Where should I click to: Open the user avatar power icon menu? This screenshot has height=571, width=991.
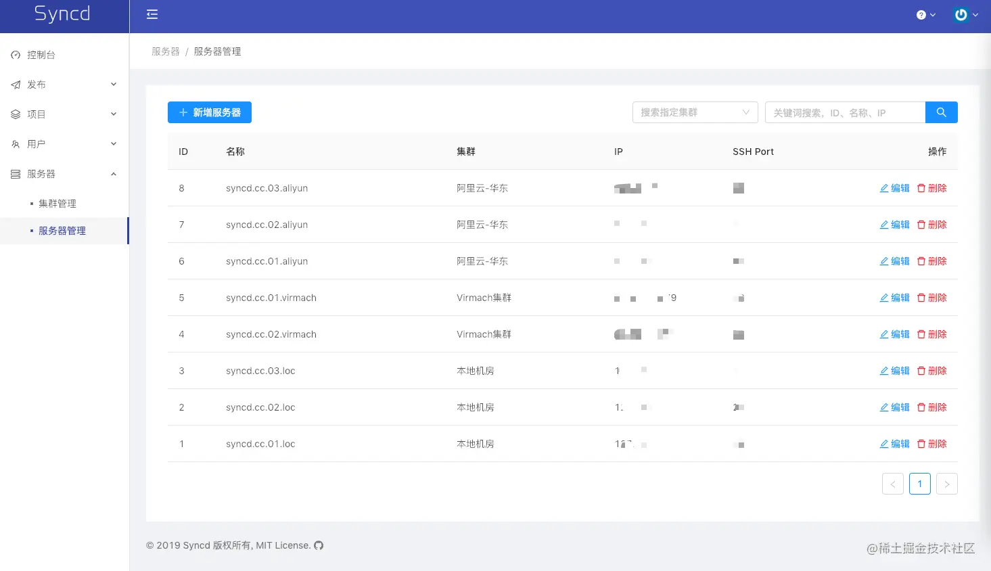(961, 15)
